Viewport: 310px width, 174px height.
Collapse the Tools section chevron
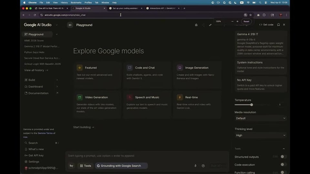tap(284, 149)
